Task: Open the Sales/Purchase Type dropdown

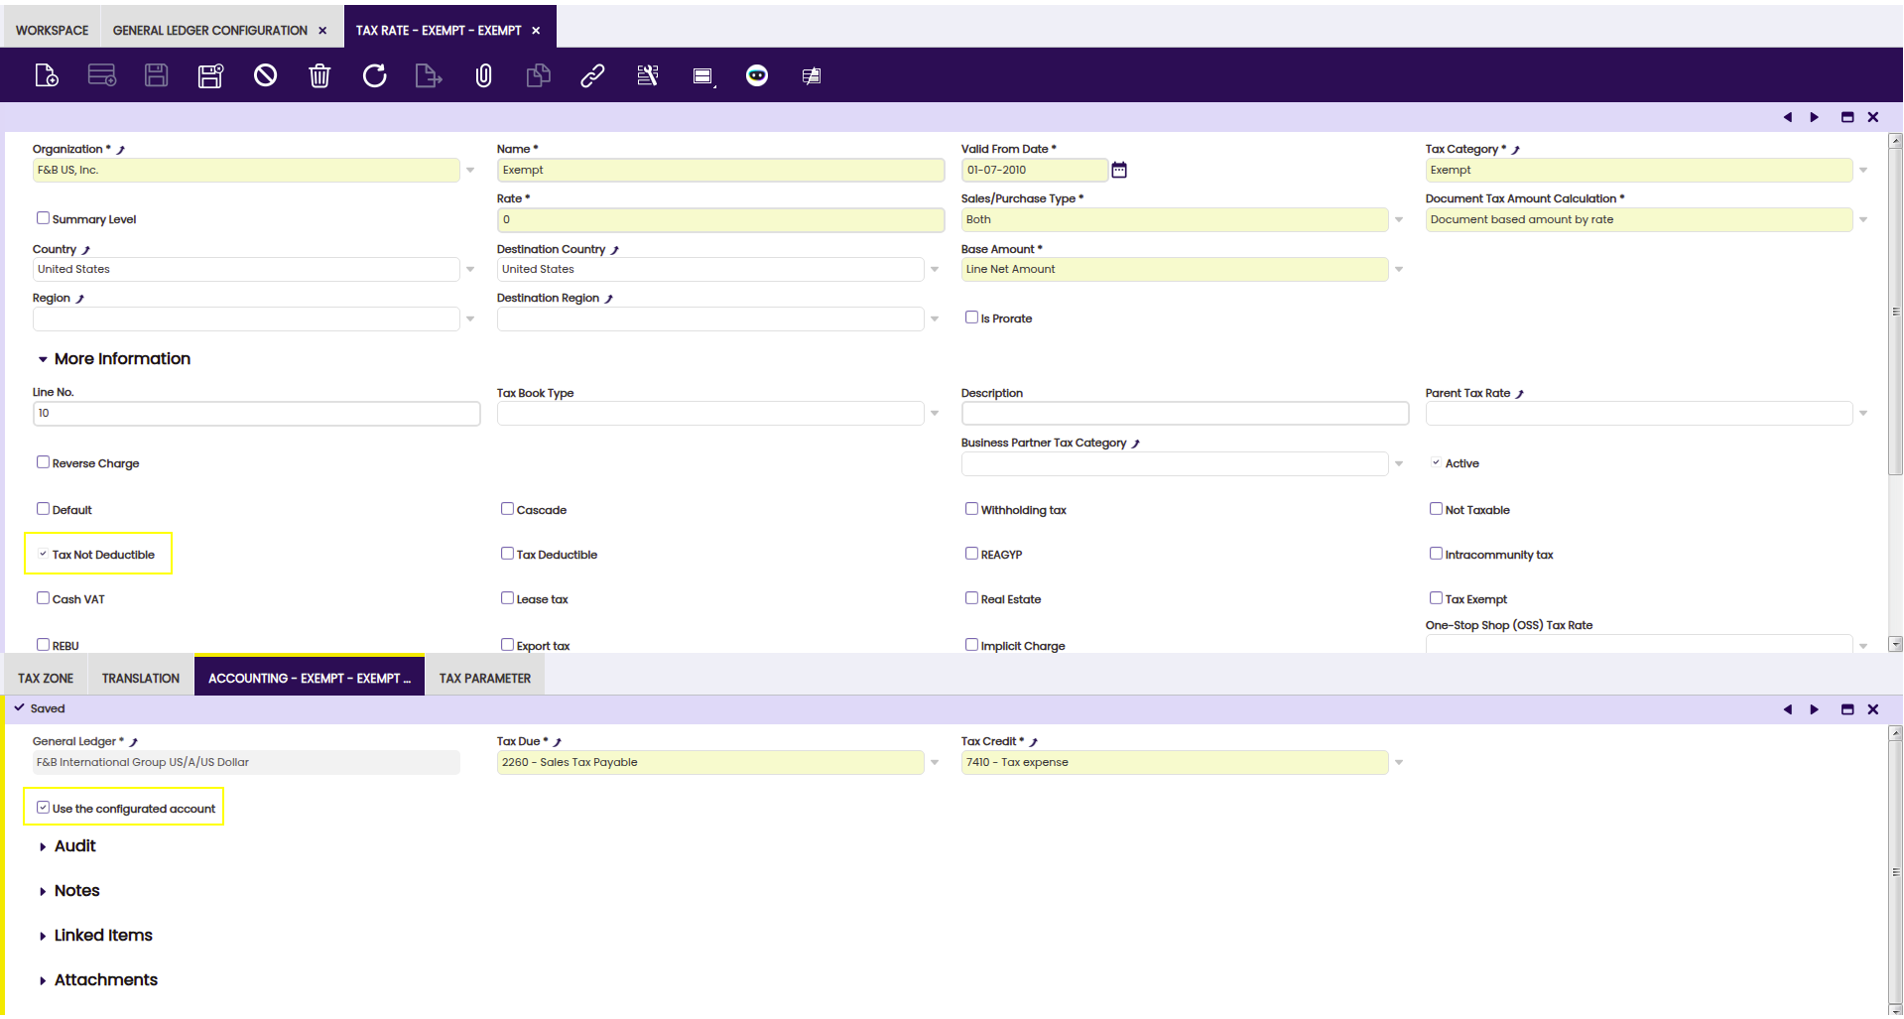Action: (1398, 219)
